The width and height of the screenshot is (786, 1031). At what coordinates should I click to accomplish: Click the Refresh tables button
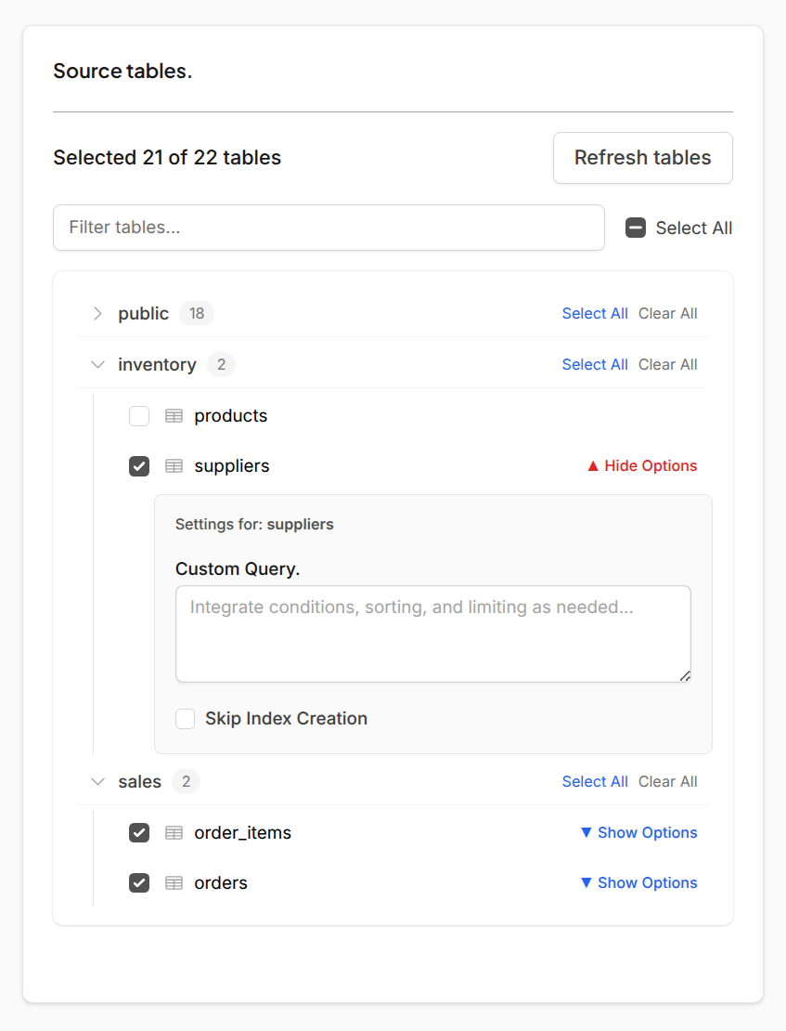(x=642, y=158)
